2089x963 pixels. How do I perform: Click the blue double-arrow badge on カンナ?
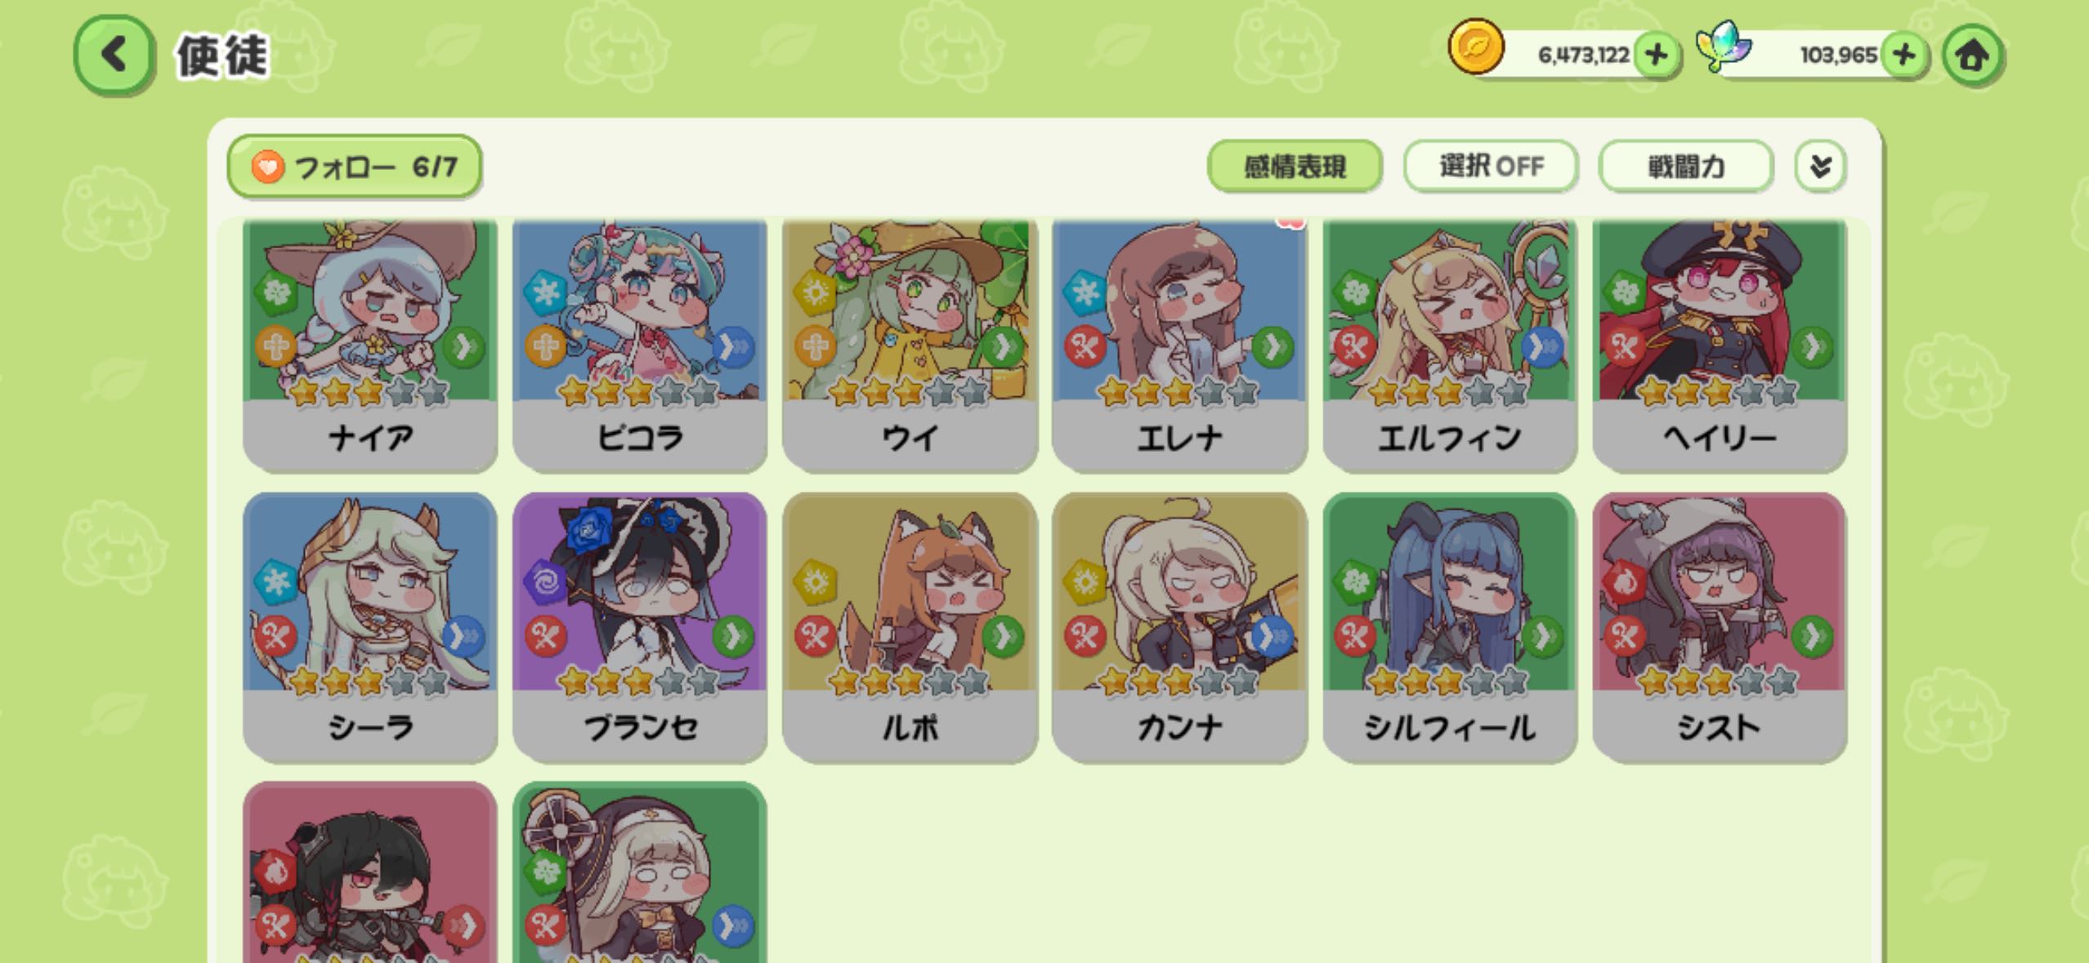1273,635
